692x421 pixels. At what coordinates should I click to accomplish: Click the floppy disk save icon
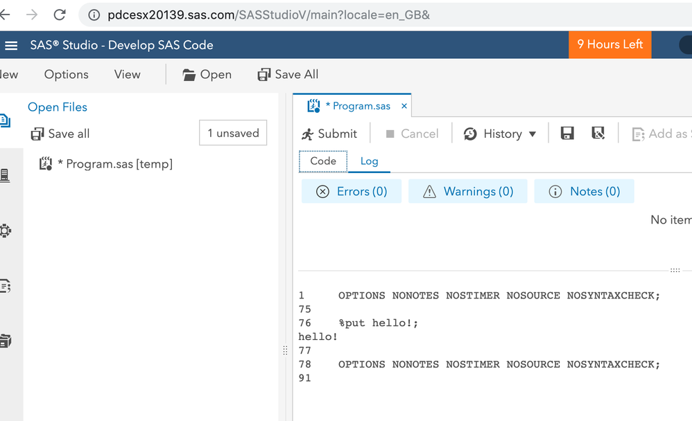pyautogui.click(x=567, y=134)
